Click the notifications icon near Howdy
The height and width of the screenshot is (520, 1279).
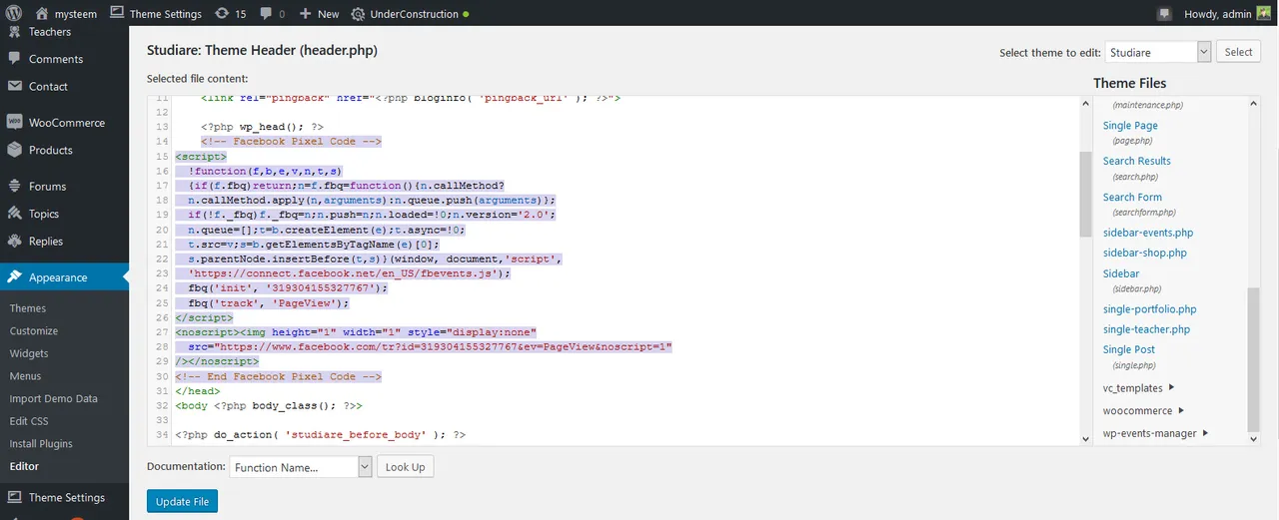point(1164,14)
